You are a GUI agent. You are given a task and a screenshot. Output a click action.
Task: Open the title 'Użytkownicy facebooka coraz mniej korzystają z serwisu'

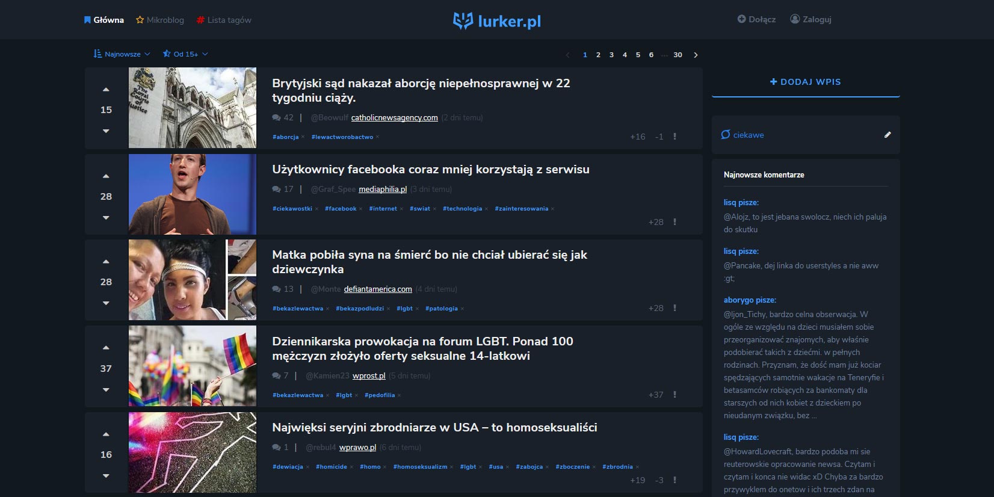tap(431, 170)
